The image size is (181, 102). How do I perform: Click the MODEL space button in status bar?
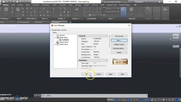[111, 99]
